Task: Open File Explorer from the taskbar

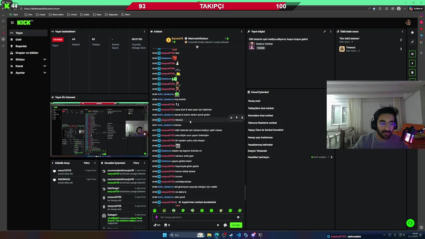Action: tap(209, 235)
